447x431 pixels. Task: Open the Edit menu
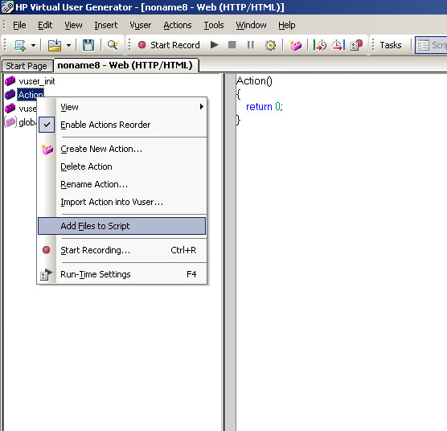tap(45, 25)
